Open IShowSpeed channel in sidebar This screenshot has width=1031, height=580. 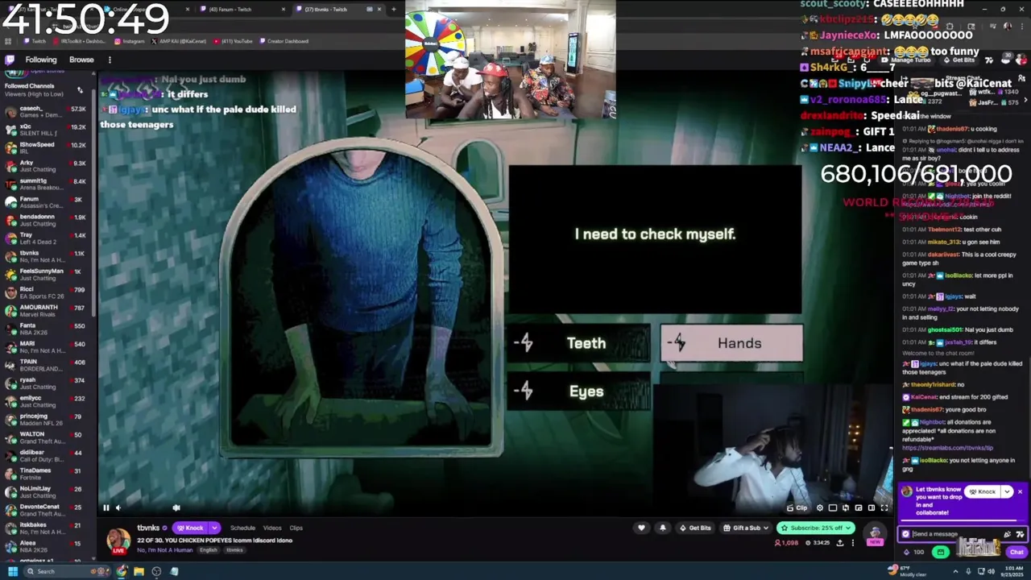(48, 147)
